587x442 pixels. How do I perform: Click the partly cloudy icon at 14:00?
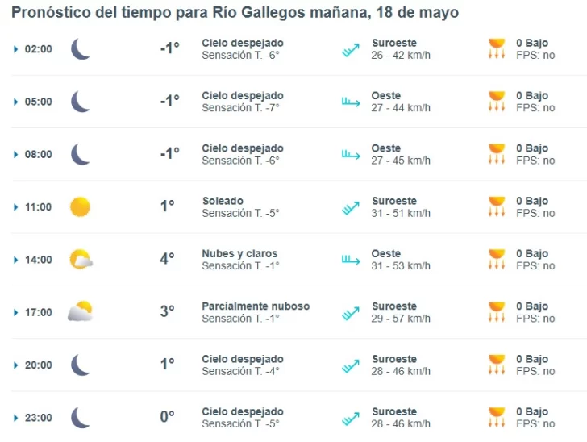(x=81, y=260)
